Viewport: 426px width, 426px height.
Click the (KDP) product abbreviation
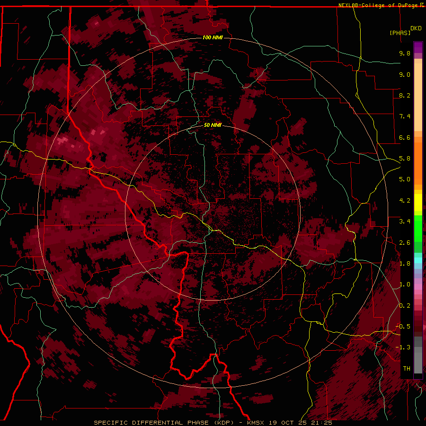(x=224, y=423)
